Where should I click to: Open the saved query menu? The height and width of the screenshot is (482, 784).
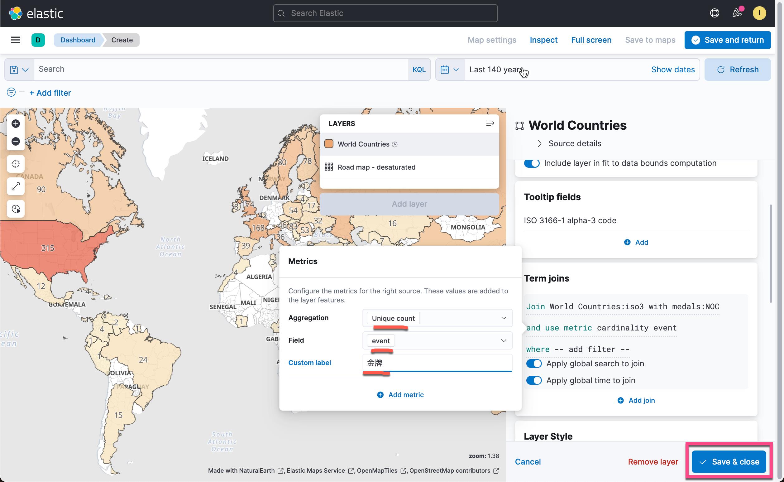click(x=19, y=70)
